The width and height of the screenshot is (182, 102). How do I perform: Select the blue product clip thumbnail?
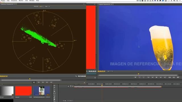[42, 91]
